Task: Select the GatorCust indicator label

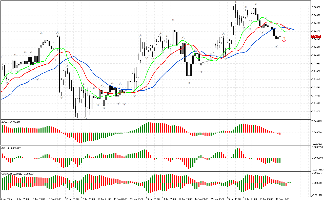Action: (x=17, y=174)
